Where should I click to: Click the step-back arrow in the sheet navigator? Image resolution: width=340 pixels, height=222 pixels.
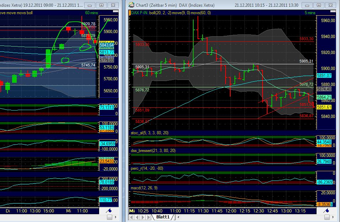[137, 217]
